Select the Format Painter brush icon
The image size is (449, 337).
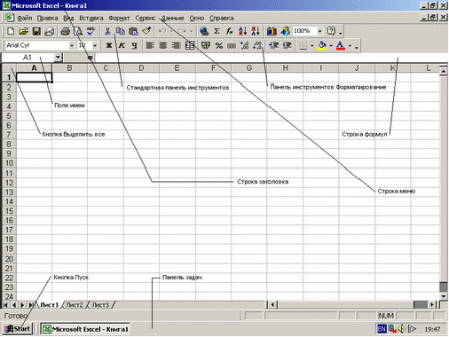(146, 31)
